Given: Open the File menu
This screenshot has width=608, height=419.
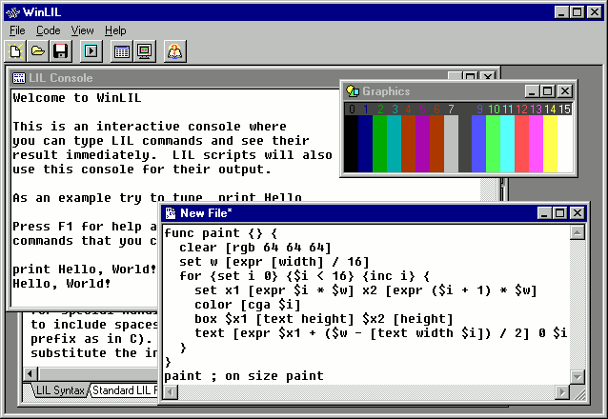Looking at the screenshot, I should [x=17, y=30].
